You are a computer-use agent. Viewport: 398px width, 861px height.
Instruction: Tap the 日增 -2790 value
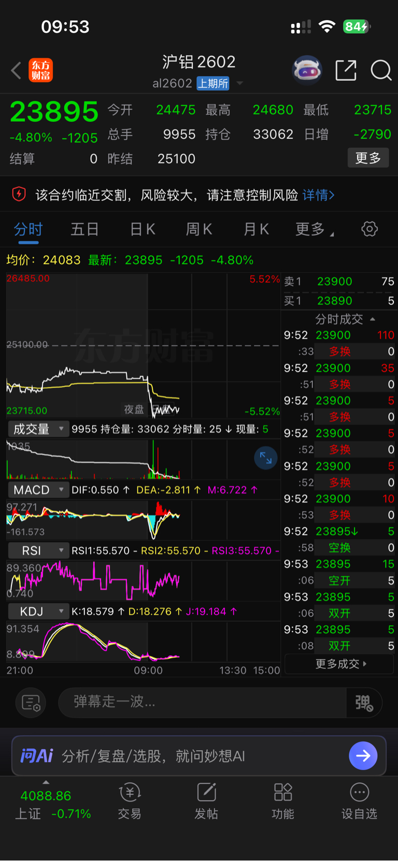(x=373, y=134)
